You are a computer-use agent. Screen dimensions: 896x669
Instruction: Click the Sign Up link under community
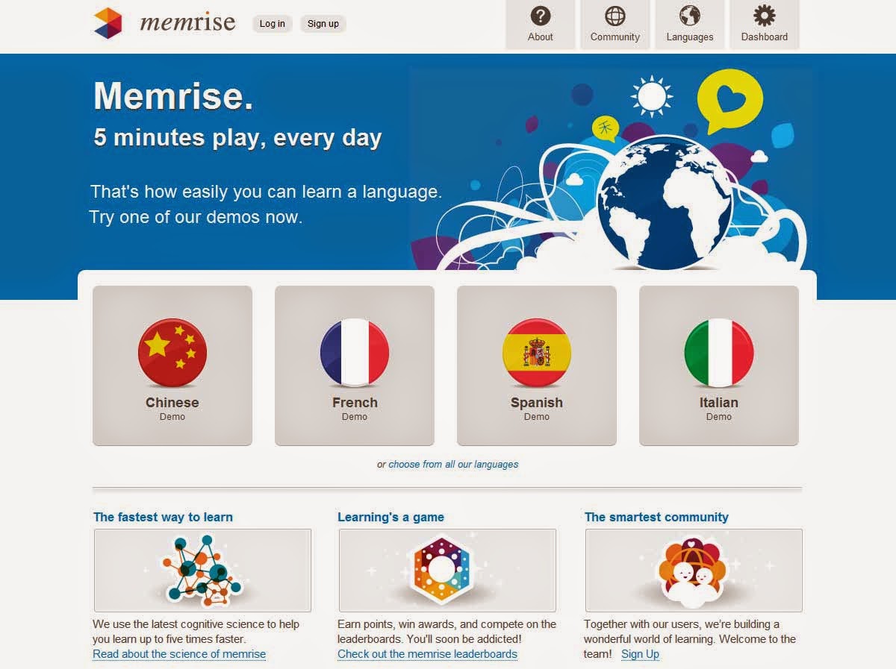[640, 654]
